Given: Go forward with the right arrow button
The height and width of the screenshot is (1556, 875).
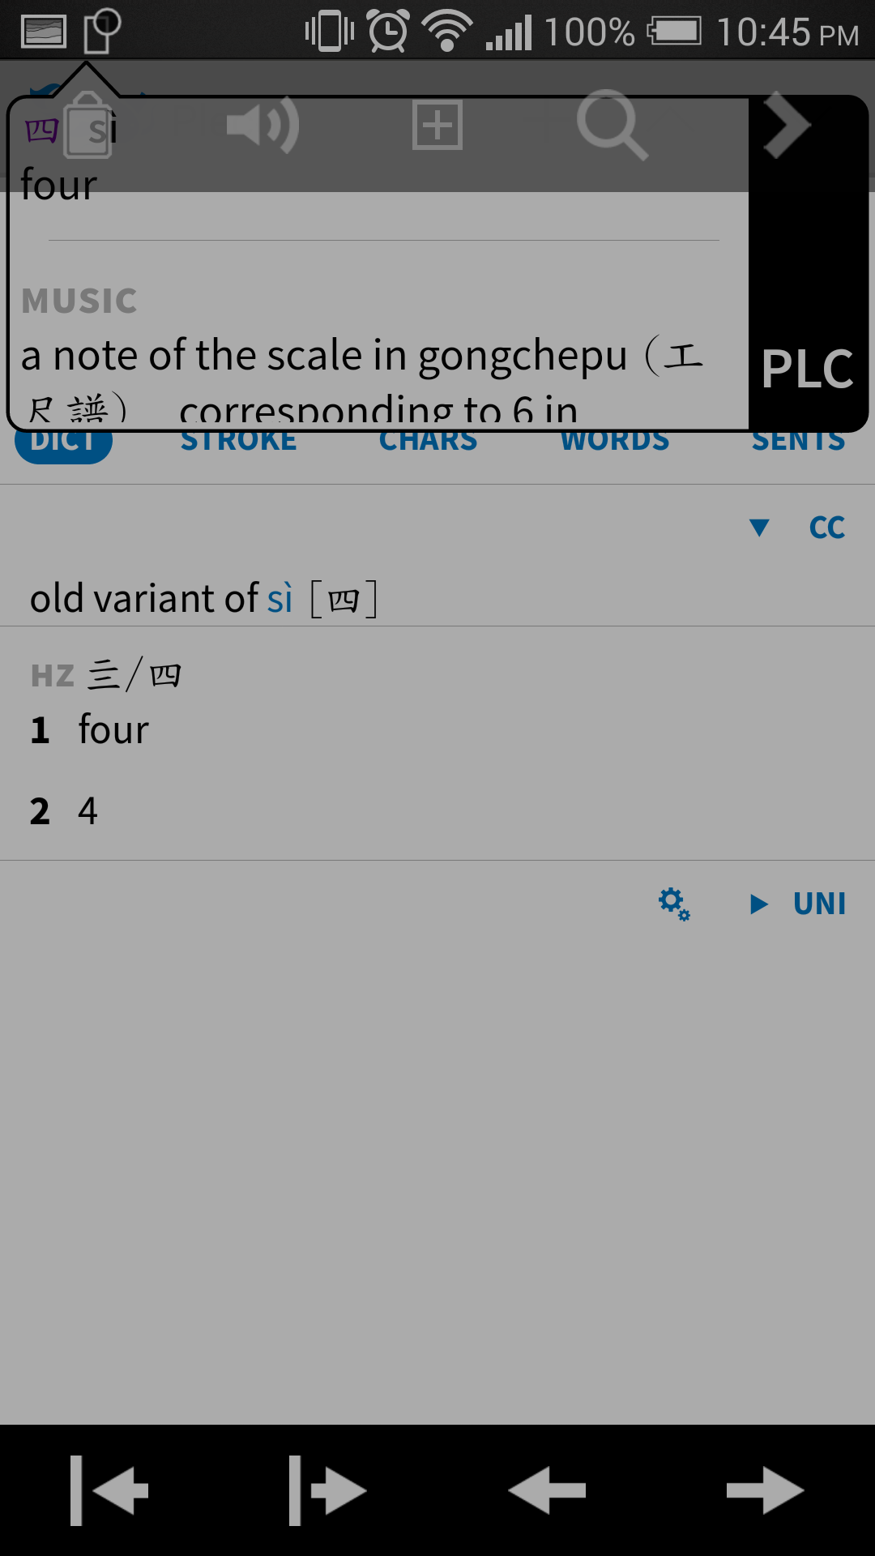Looking at the screenshot, I should [766, 1490].
